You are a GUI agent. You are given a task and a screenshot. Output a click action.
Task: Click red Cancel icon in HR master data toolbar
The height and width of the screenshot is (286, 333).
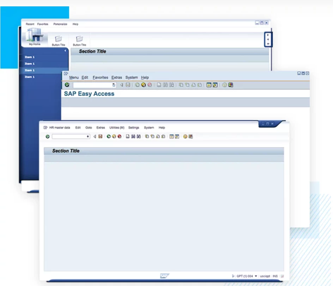coord(120,137)
